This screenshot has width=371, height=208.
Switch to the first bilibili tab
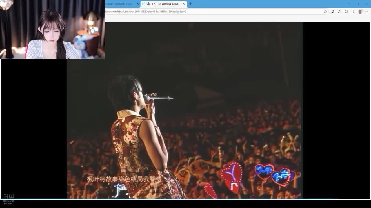119,4
